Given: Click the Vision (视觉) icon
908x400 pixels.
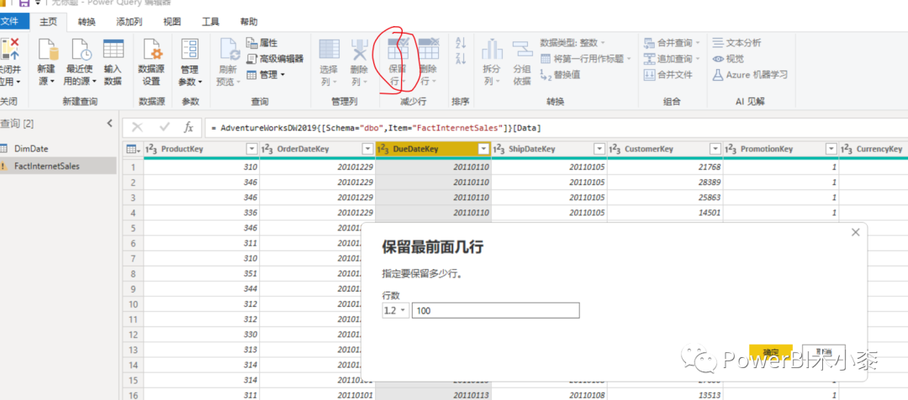Looking at the screenshot, I should pyautogui.click(x=718, y=59).
